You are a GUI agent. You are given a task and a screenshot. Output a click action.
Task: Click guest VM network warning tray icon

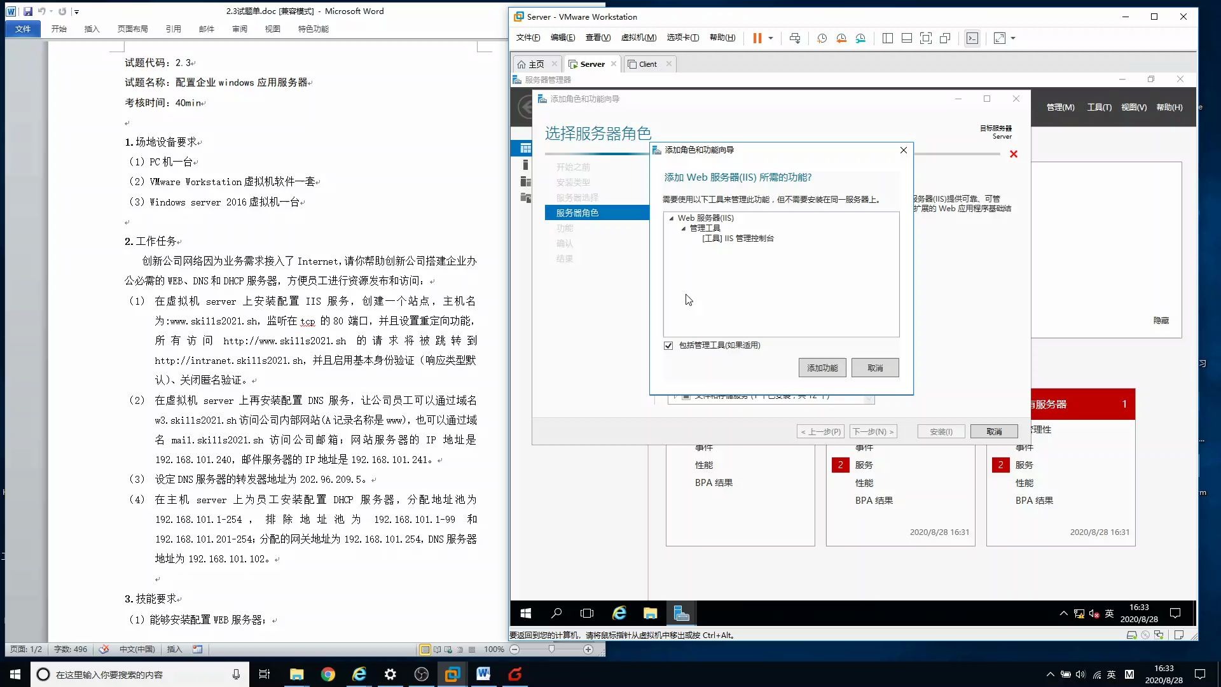point(1079,614)
